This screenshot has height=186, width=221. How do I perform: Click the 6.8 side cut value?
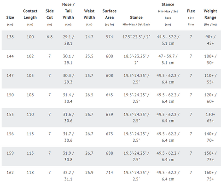[x=50, y=37]
